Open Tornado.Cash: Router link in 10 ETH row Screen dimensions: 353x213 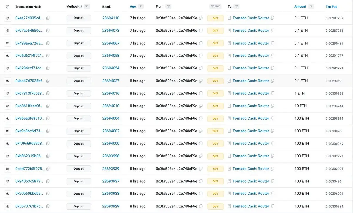(x=251, y=106)
